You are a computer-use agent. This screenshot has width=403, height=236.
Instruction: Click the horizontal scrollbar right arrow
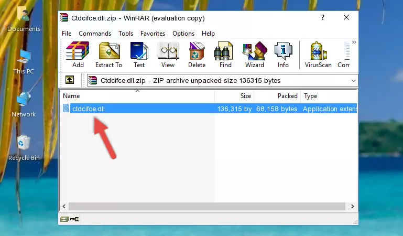pyautogui.click(x=352, y=206)
